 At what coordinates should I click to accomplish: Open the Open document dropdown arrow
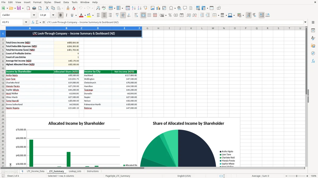[x=15, y=8]
